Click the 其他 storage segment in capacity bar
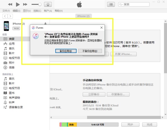Viewport: 167px width, 130px height. click(72, 124)
